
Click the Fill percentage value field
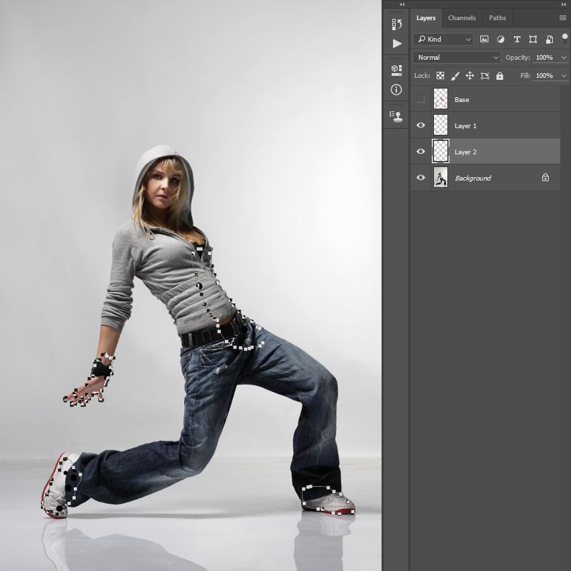(x=543, y=76)
